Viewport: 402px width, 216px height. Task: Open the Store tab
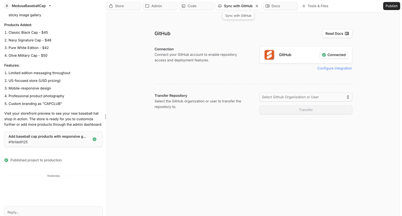pyautogui.click(x=124, y=6)
